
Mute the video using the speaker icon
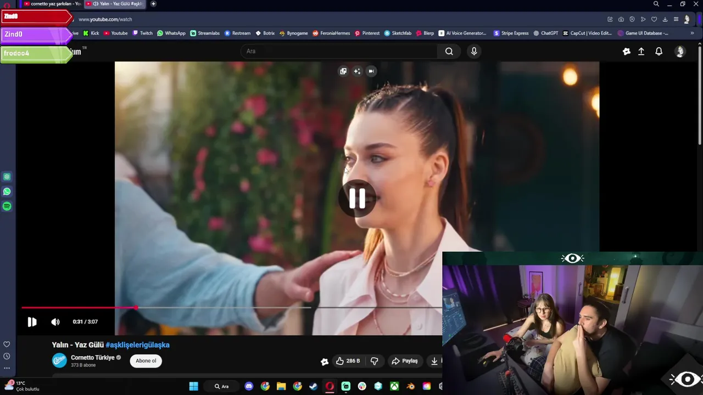point(55,322)
